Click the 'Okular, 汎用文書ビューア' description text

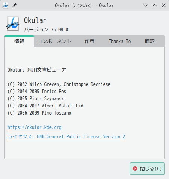pyautogui.click(x=37, y=70)
